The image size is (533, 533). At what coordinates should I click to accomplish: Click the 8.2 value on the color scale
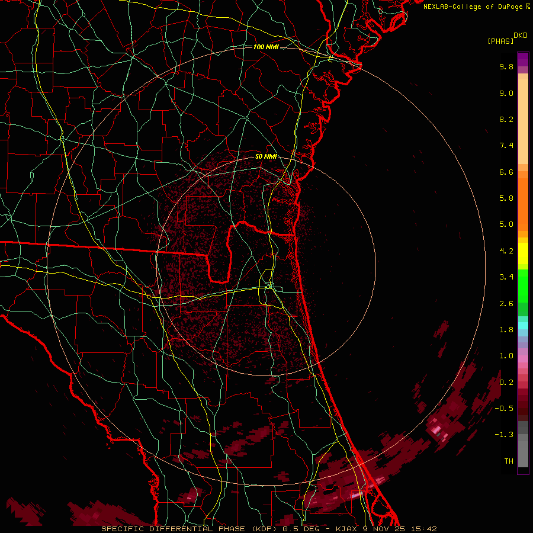[x=506, y=120]
